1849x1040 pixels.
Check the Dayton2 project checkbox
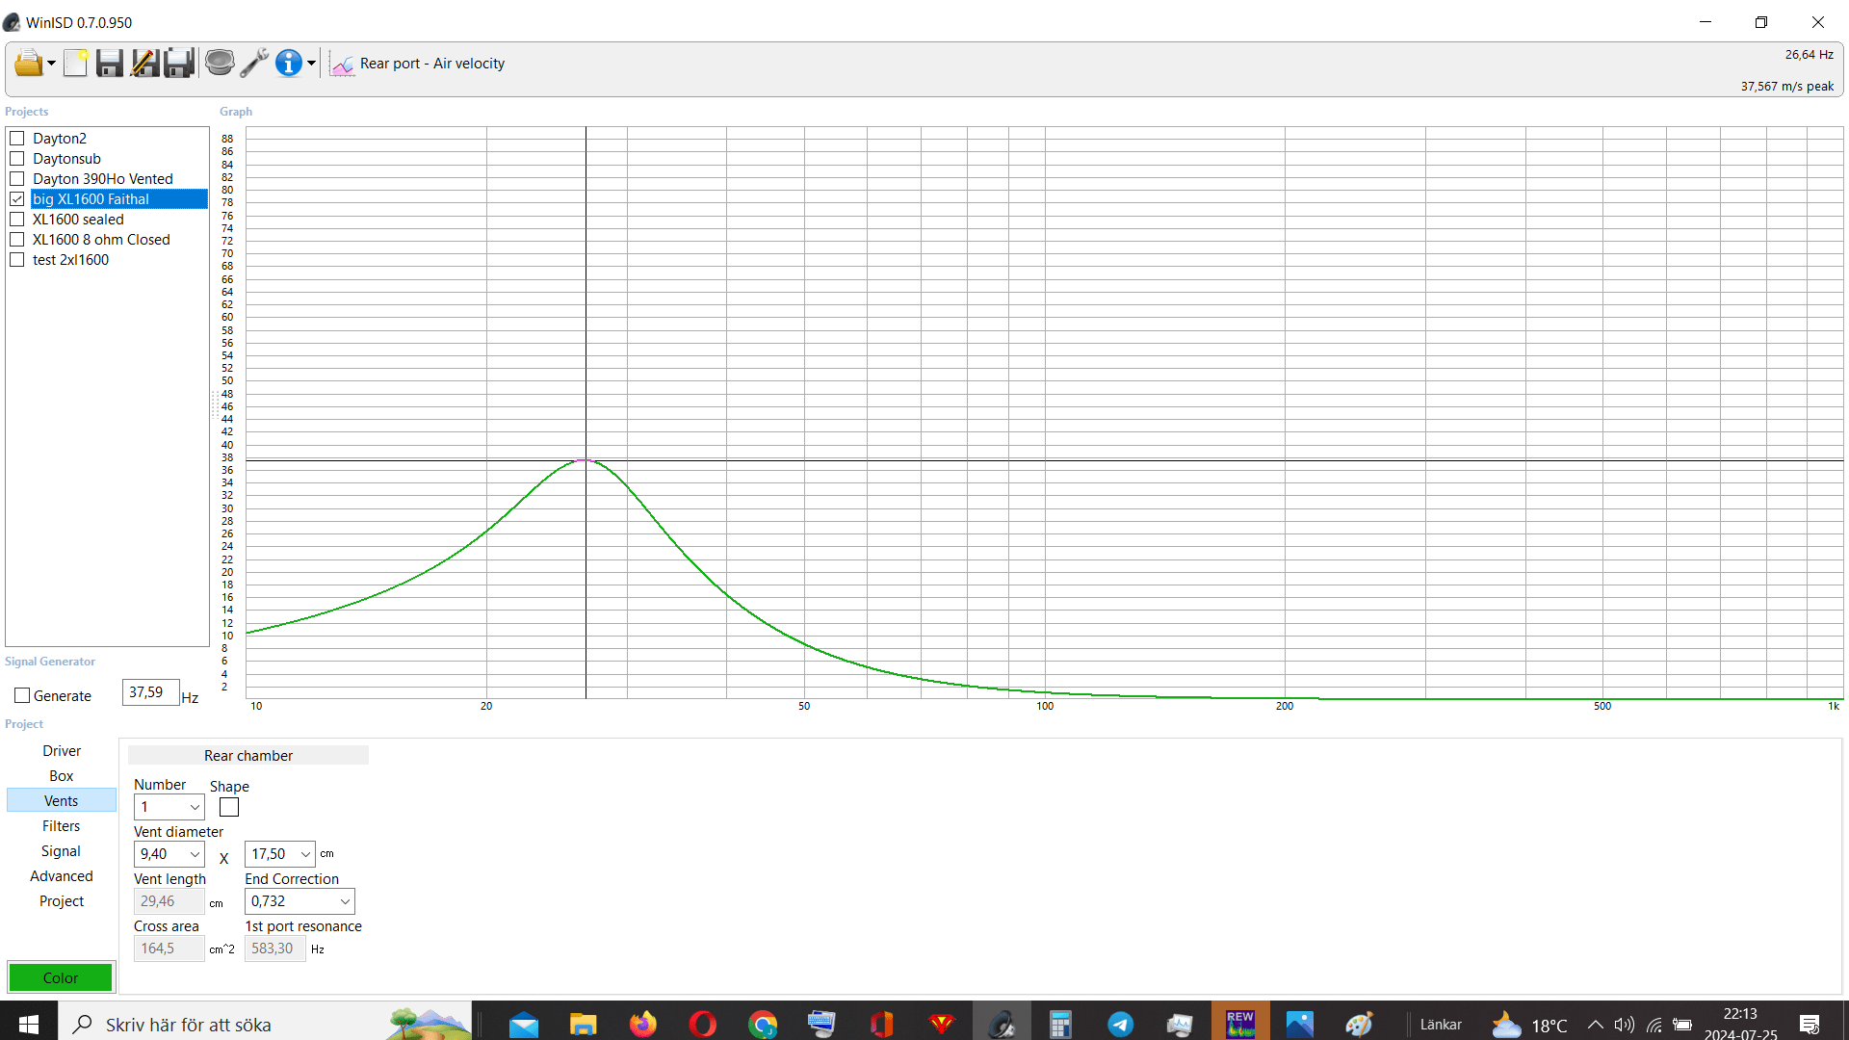pyautogui.click(x=17, y=139)
